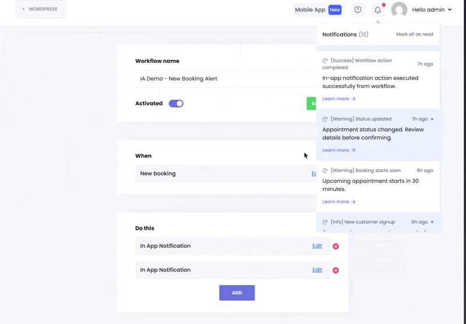Edit the second In App Notification action
Screen dimensions: 466x324
(317, 270)
